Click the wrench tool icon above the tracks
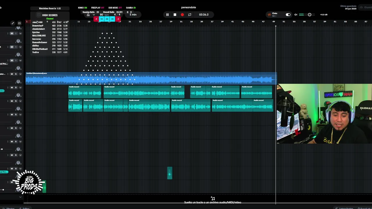 (x=13, y=23)
